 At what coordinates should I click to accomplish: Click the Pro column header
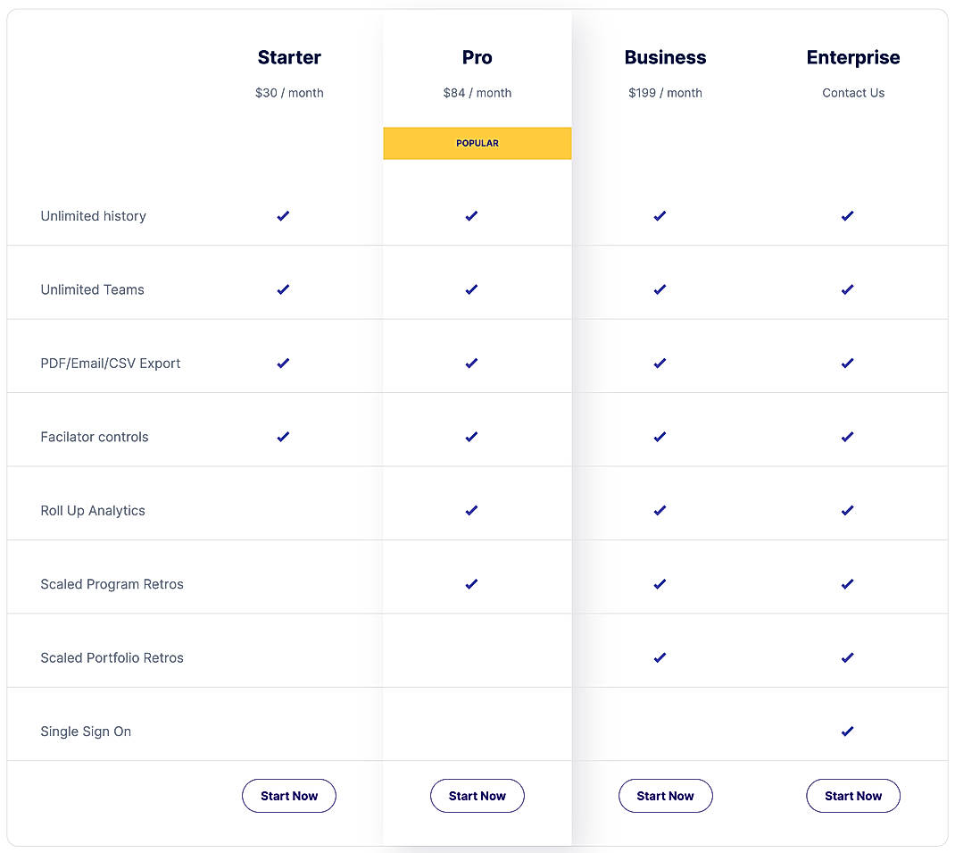pos(477,57)
